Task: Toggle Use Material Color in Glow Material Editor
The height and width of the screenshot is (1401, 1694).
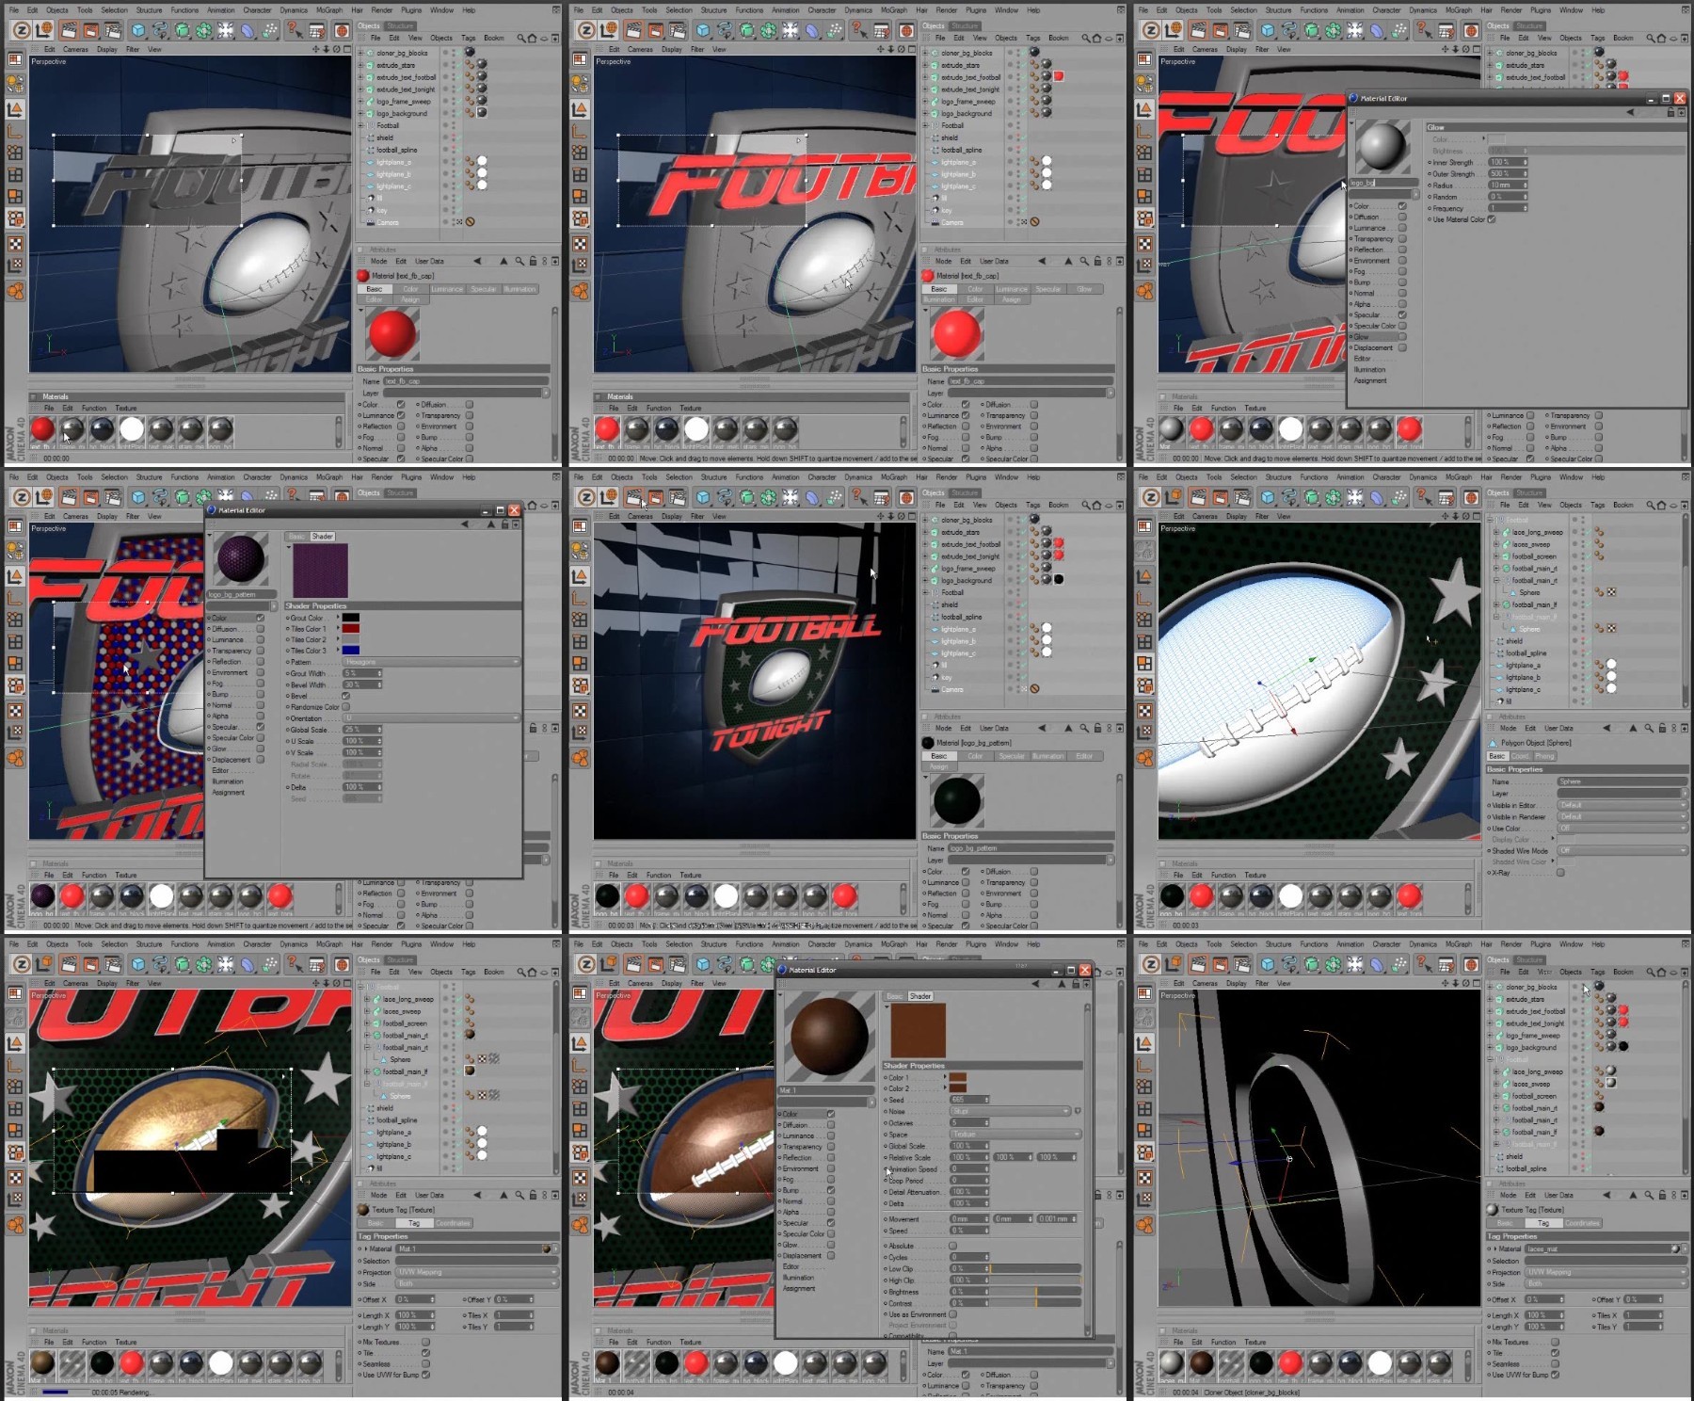Action: pyautogui.click(x=1492, y=219)
